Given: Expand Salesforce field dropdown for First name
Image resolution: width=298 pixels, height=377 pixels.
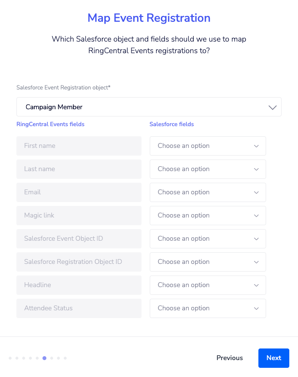Looking at the screenshot, I should (208, 146).
